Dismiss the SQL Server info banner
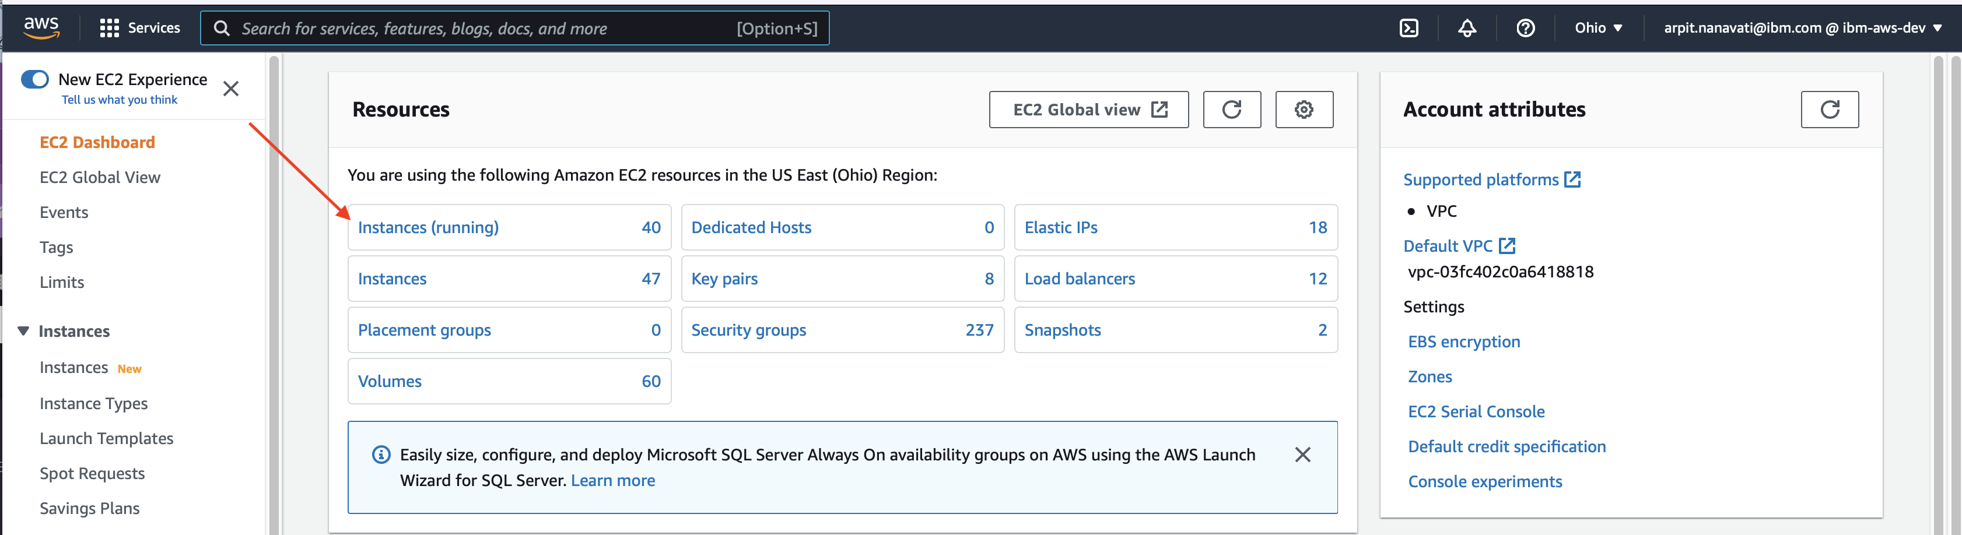The width and height of the screenshot is (1962, 535). tap(1302, 455)
